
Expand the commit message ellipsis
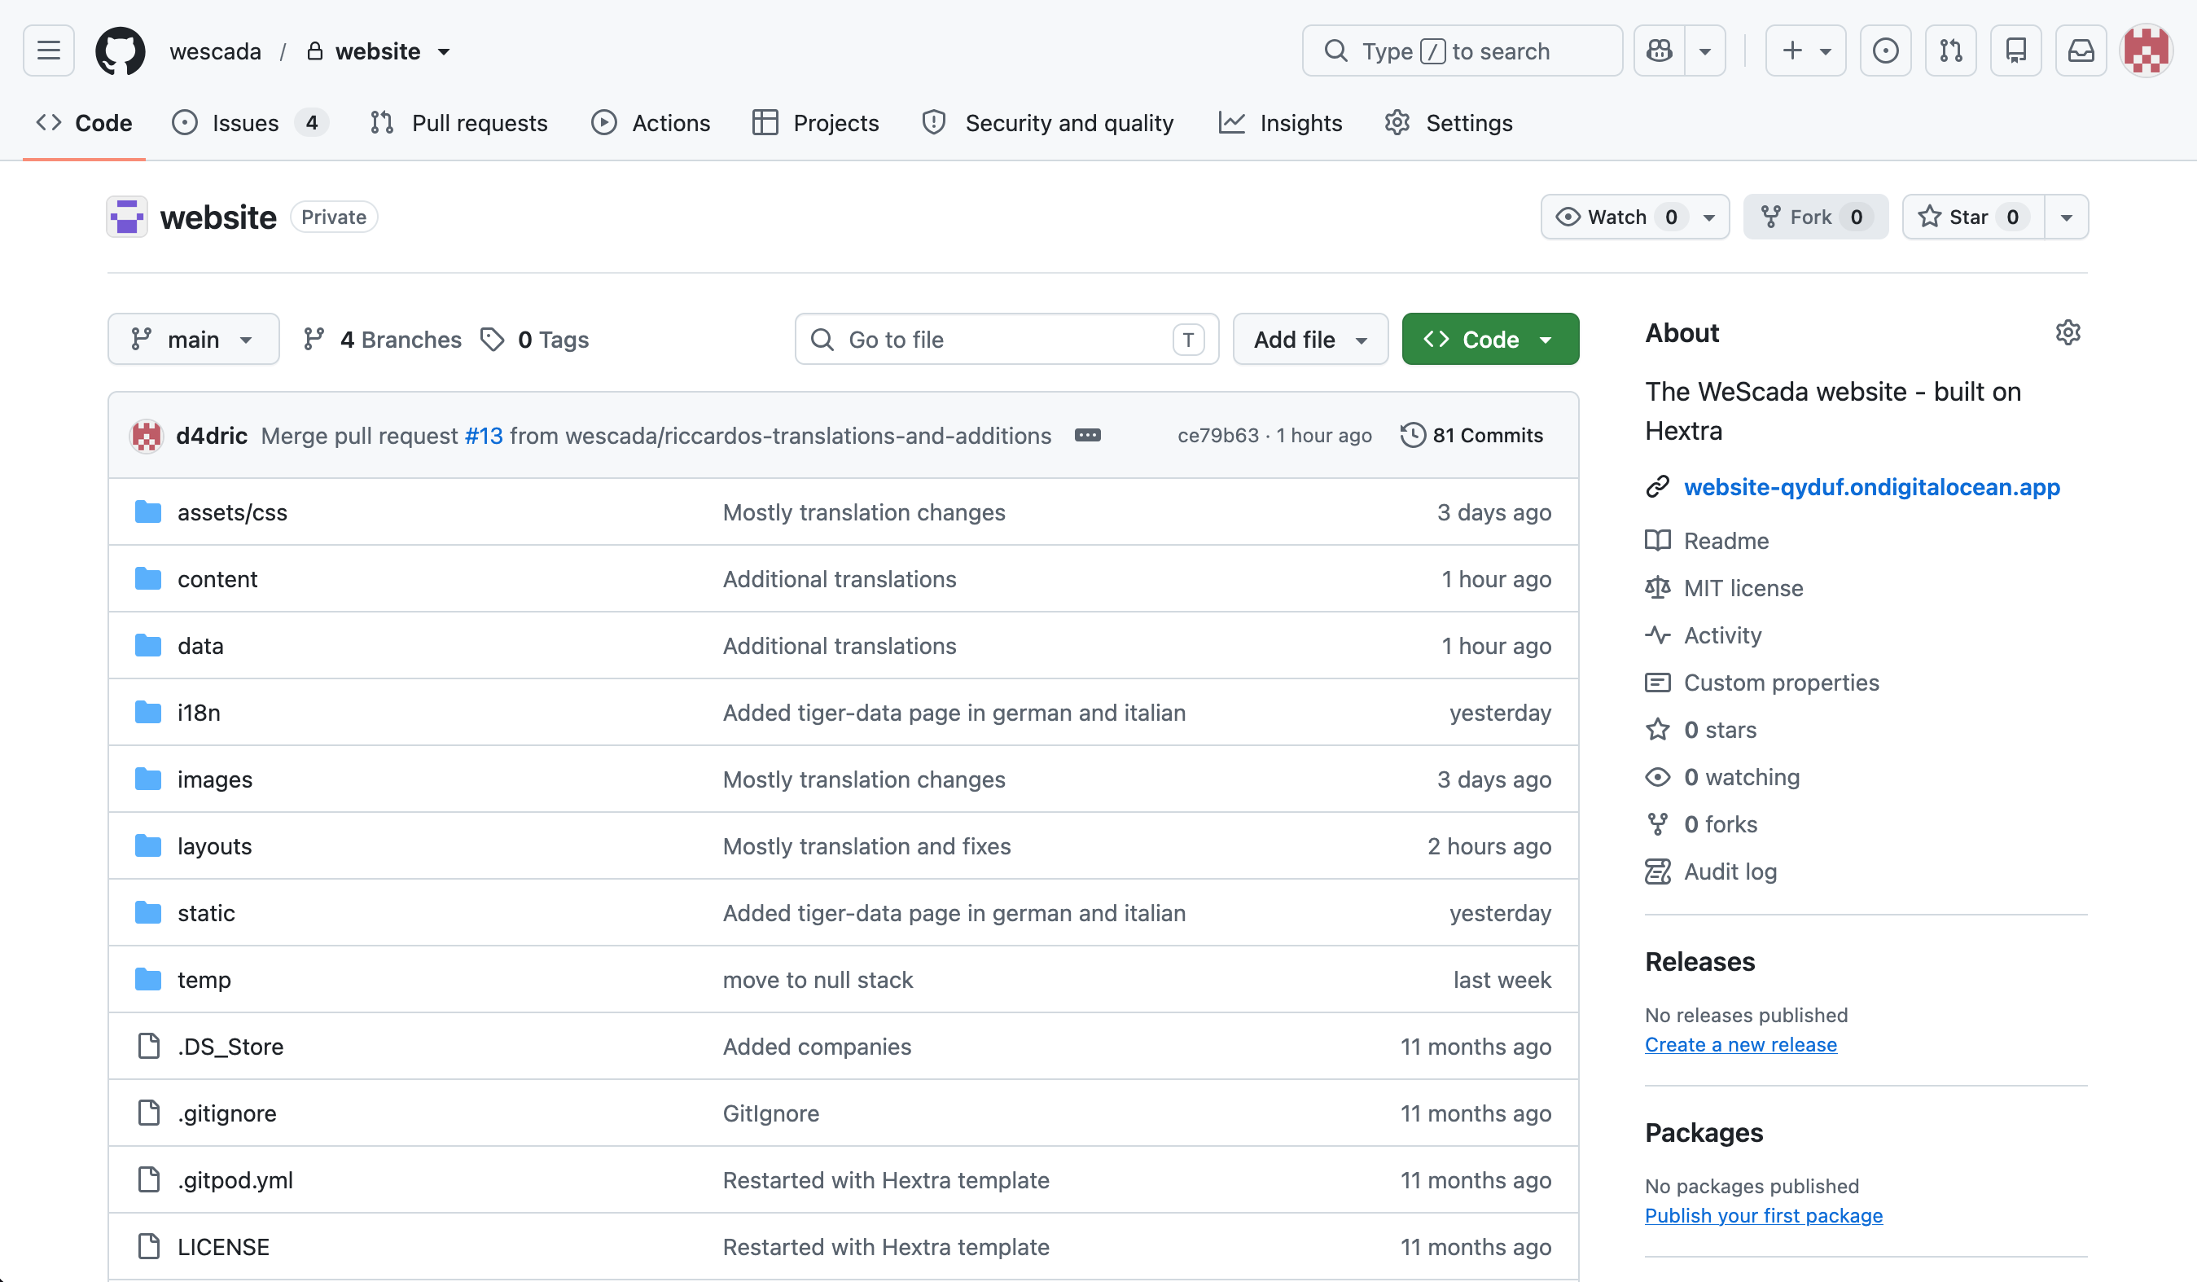pyautogui.click(x=1087, y=435)
